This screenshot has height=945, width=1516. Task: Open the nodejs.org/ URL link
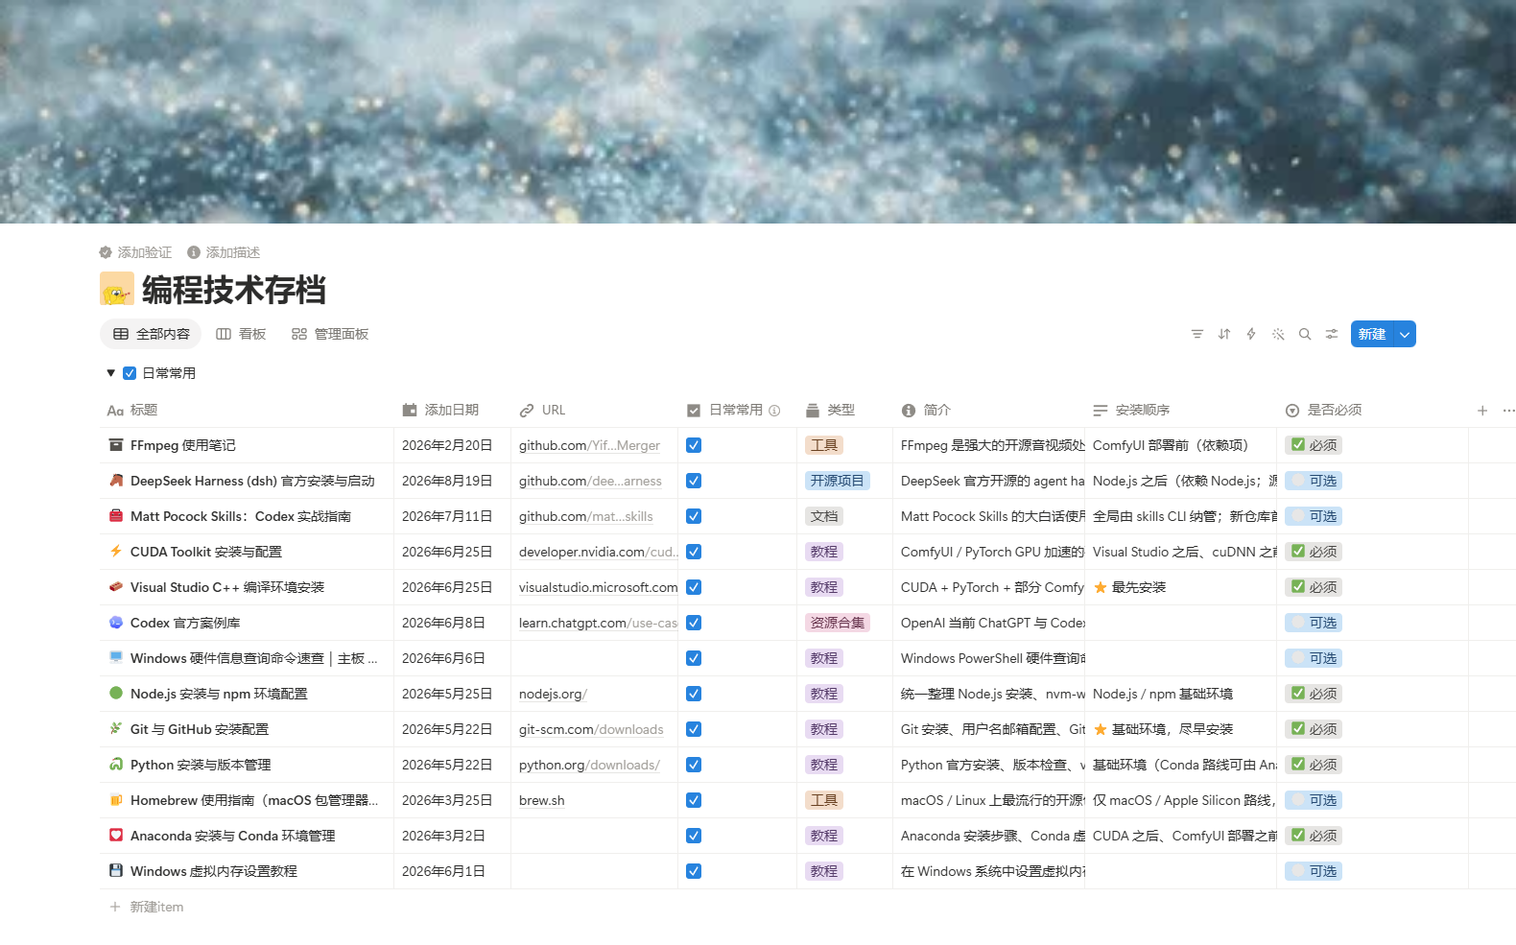pyautogui.click(x=553, y=694)
